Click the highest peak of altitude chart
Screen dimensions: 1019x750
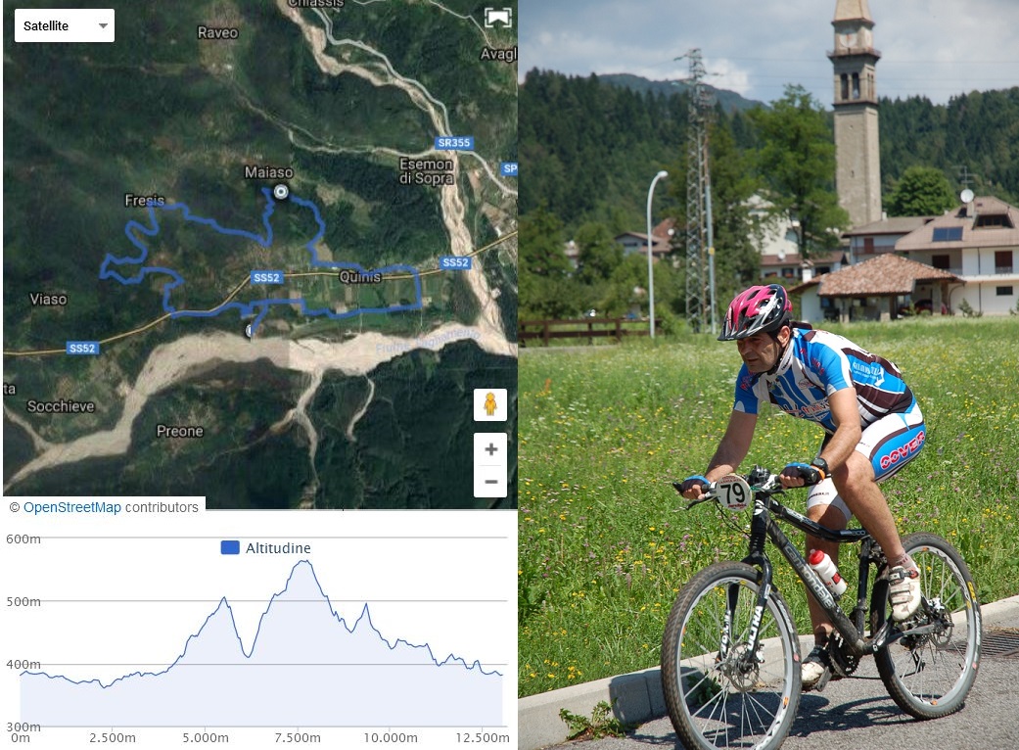tap(302, 562)
